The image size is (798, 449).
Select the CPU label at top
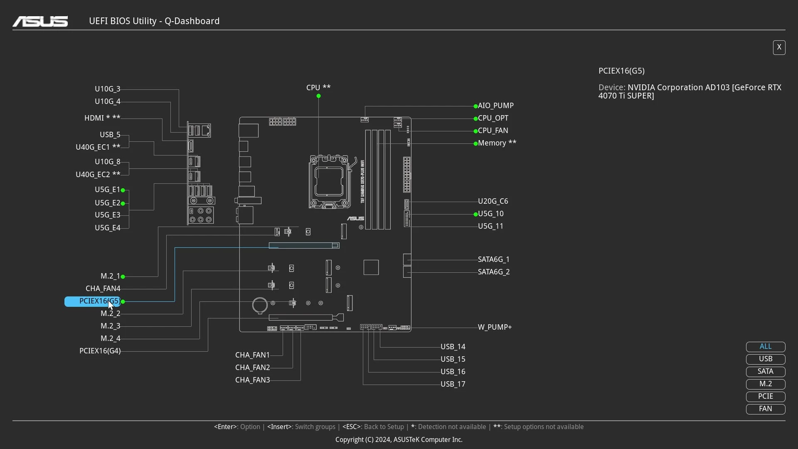pyautogui.click(x=318, y=88)
